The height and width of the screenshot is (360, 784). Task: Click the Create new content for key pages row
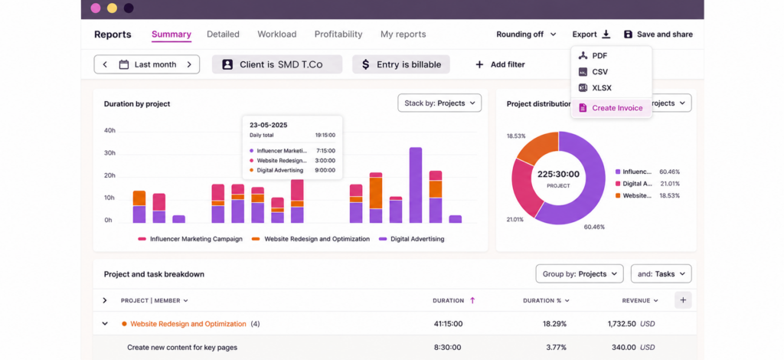(394, 347)
